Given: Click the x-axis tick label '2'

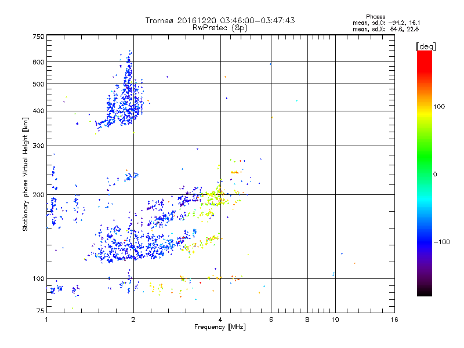Looking at the screenshot, I should (x=133, y=320).
